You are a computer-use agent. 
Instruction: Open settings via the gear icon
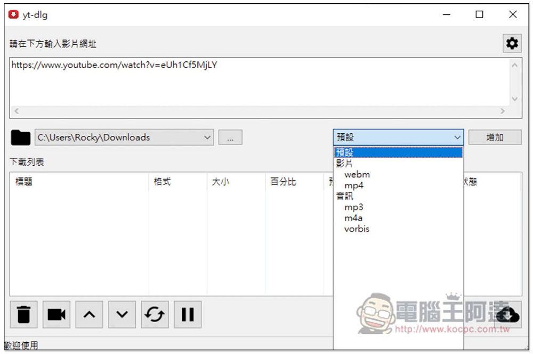tap(512, 43)
